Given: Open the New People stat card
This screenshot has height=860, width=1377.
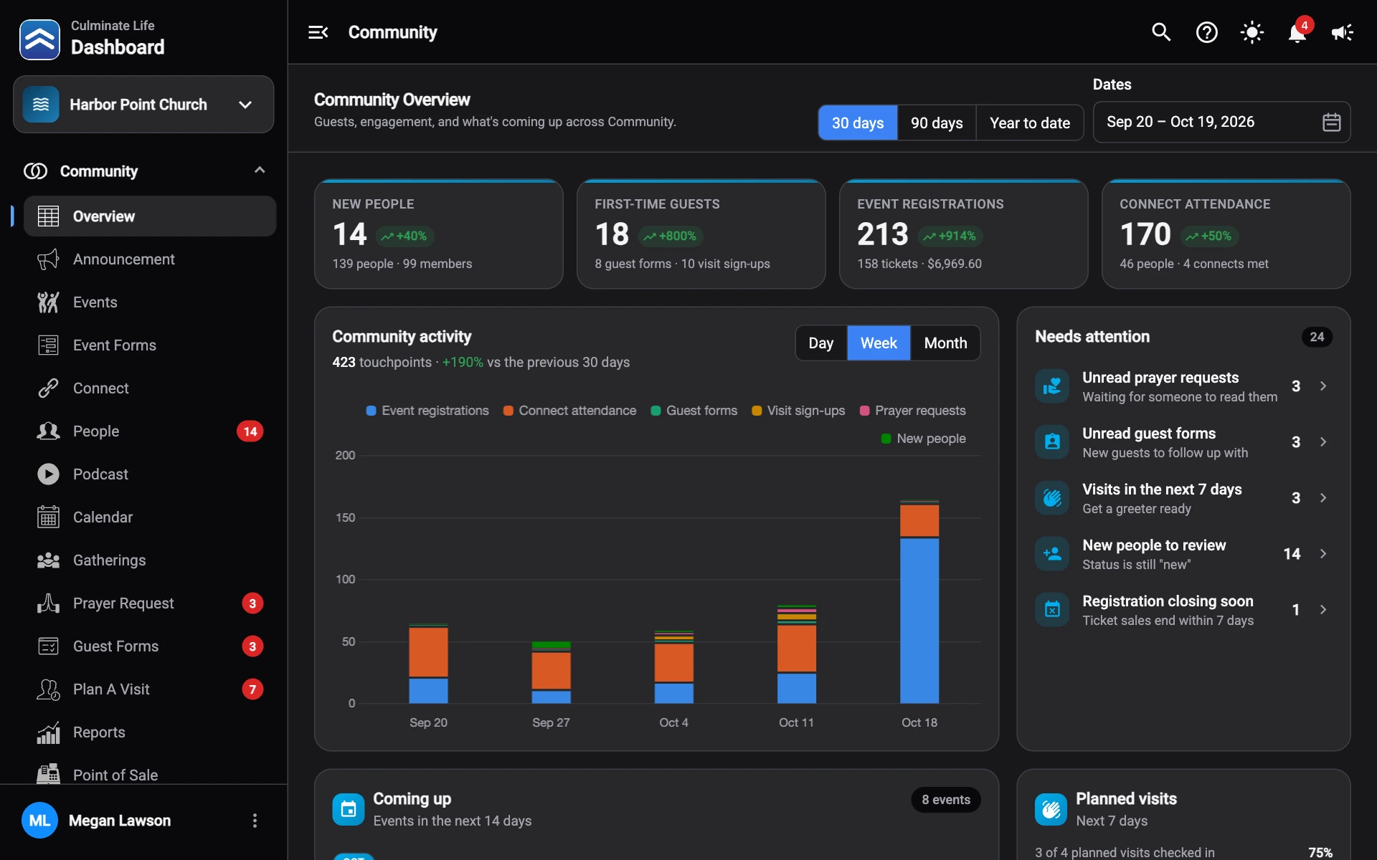Looking at the screenshot, I should tap(439, 234).
